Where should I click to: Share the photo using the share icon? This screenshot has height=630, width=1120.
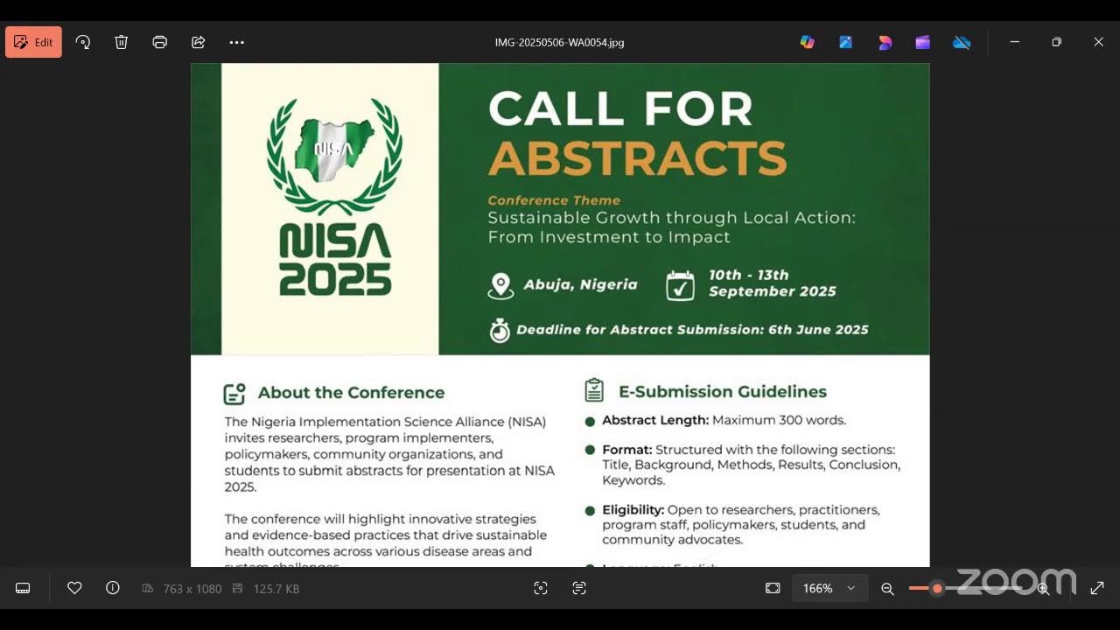199,42
